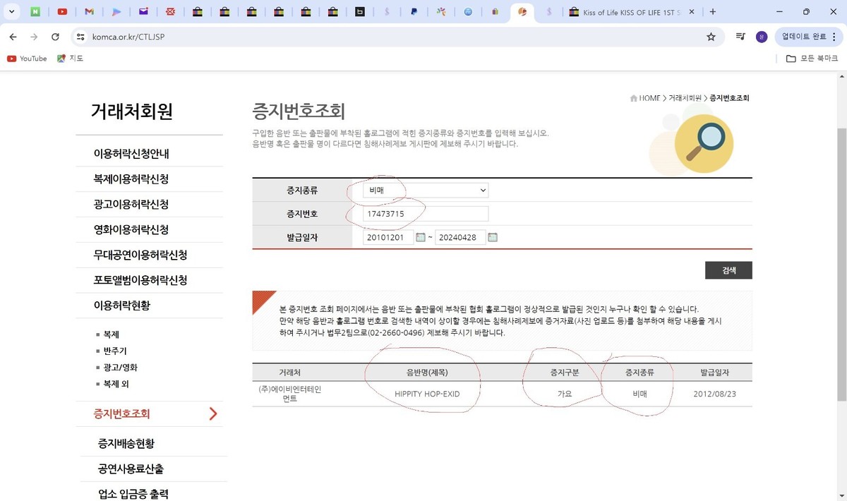Open the 지도 maps bookmark

pos(70,59)
